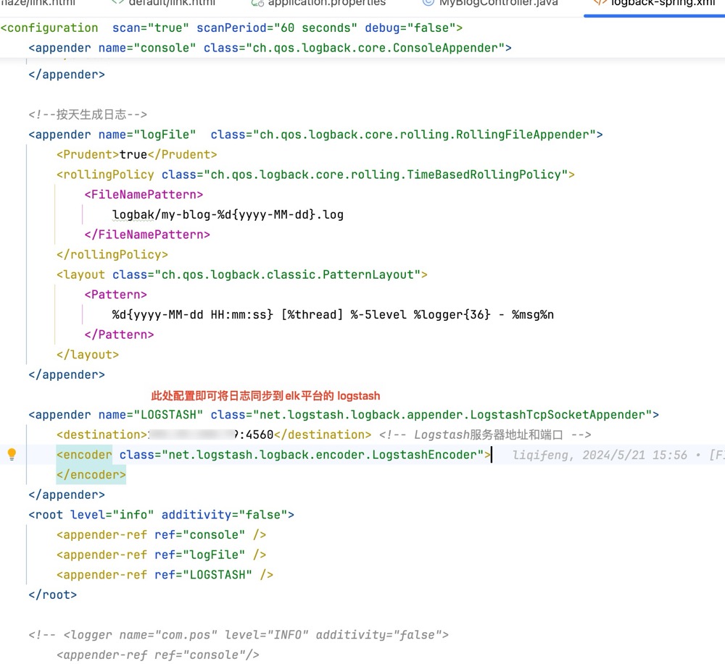Place cursor on port 4560 in destination

(258, 434)
